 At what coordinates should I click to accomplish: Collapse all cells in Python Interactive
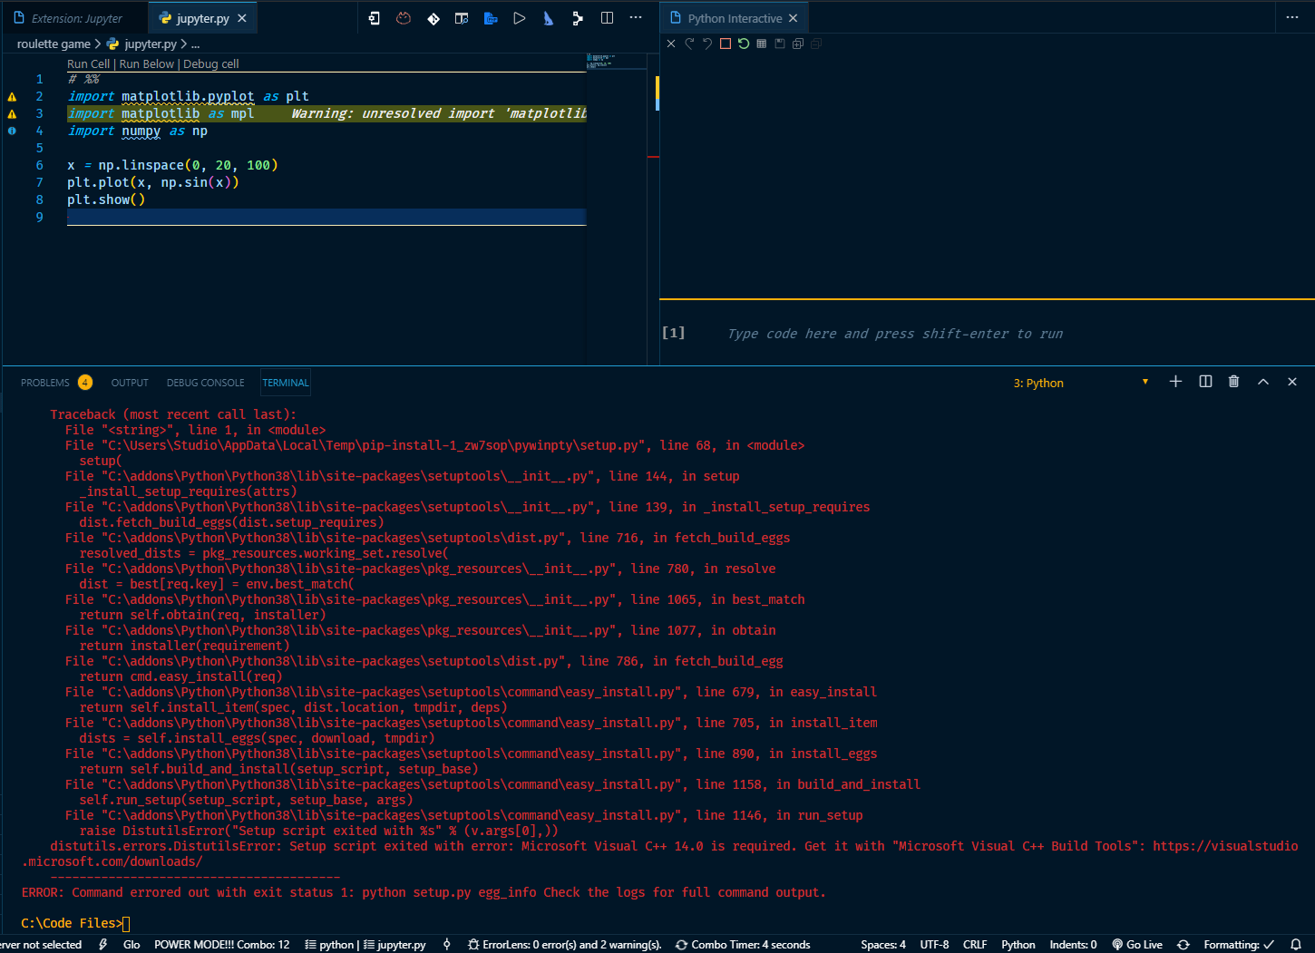[x=816, y=44]
